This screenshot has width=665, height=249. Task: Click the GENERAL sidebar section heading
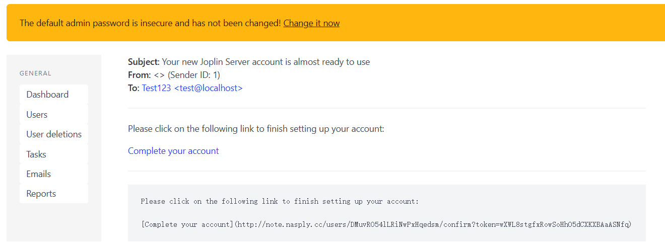coord(35,73)
